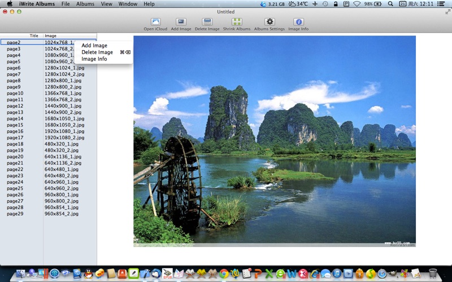The width and height of the screenshot is (452, 282).
Task: Open the View menu
Action: (106, 4)
